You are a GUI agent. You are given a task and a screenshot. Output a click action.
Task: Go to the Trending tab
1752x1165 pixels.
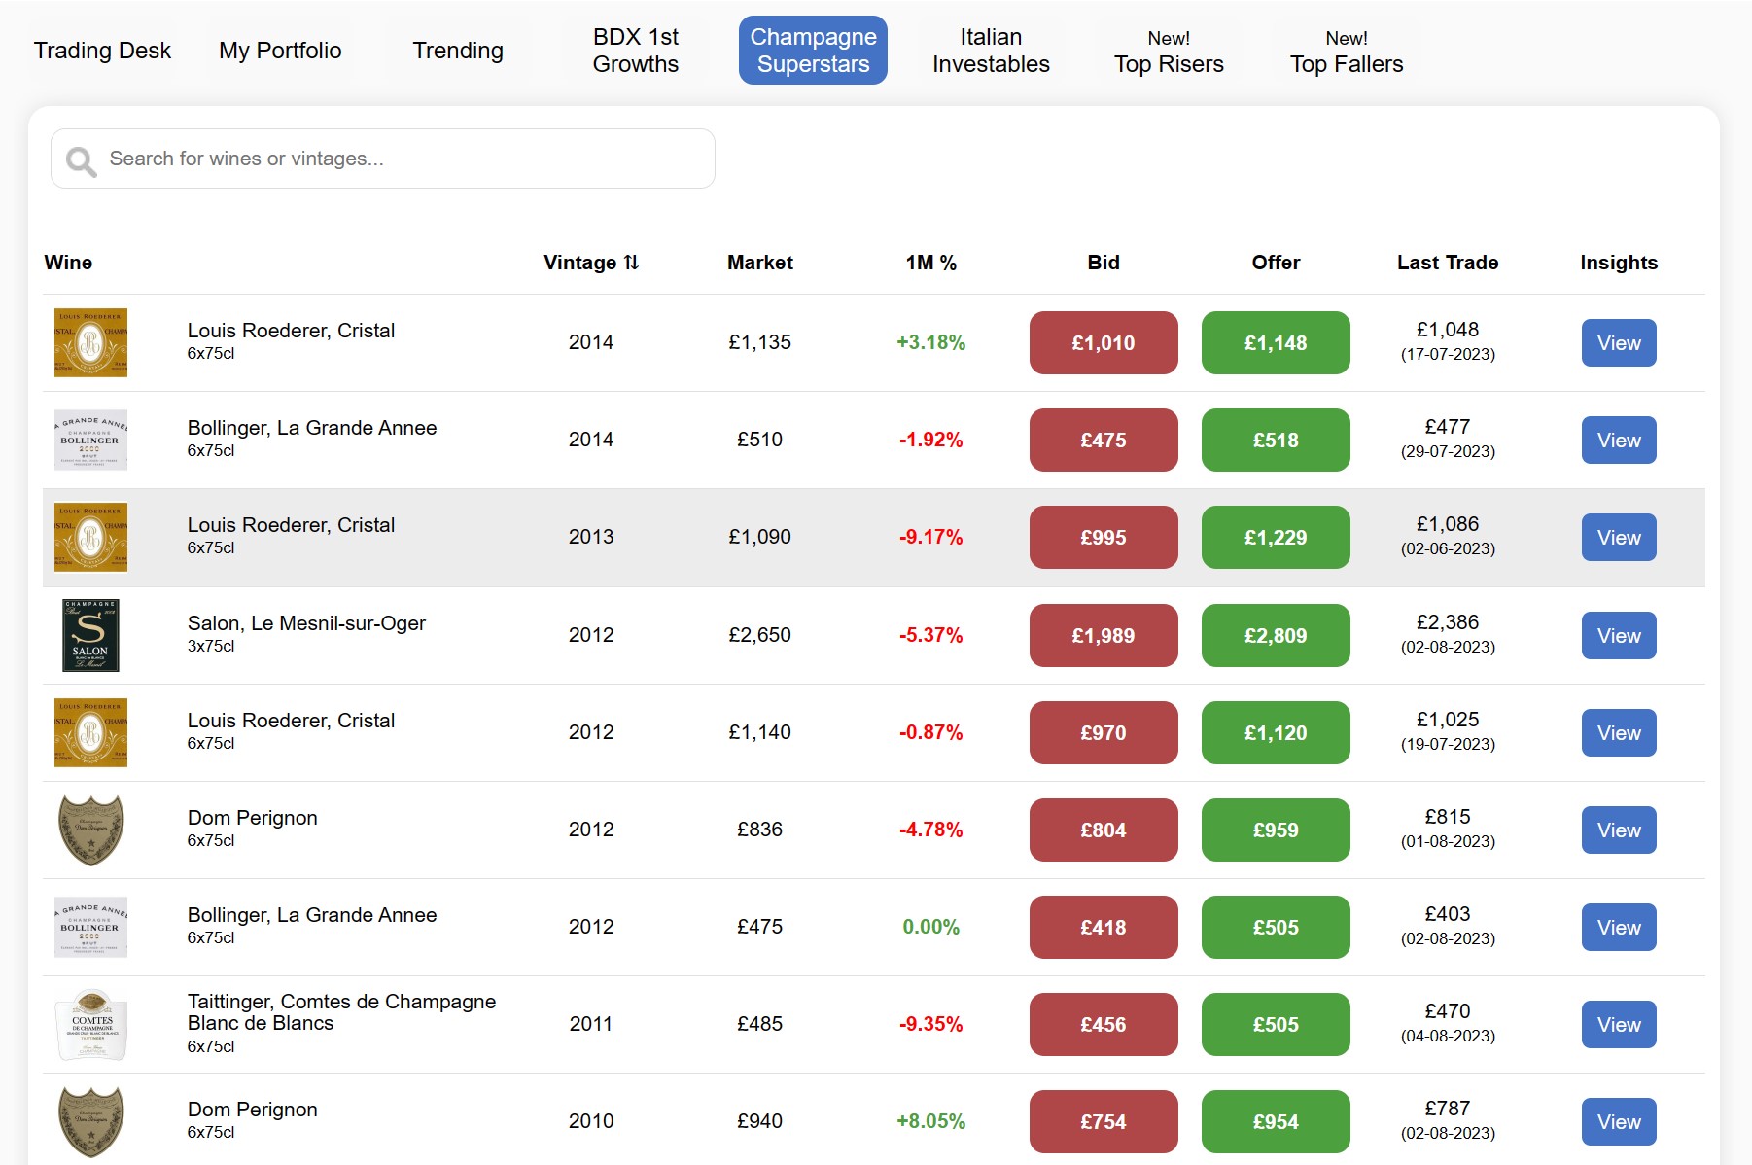(x=458, y=51)
